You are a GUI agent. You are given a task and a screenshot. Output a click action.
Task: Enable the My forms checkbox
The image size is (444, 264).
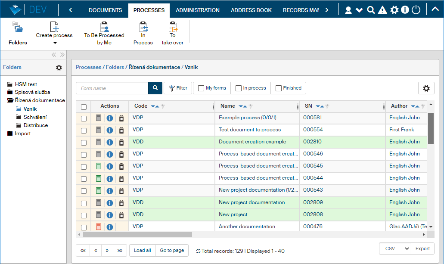coord(201,88)
